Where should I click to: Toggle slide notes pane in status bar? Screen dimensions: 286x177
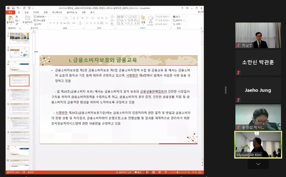[x=123, y=172]
